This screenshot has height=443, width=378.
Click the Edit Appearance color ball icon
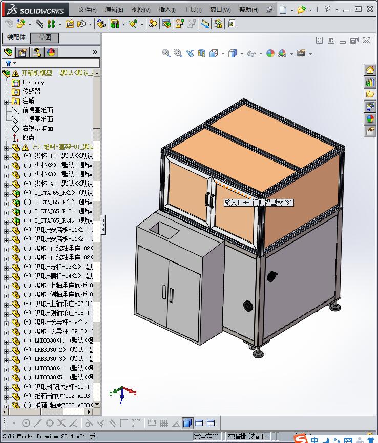[270, 53]
